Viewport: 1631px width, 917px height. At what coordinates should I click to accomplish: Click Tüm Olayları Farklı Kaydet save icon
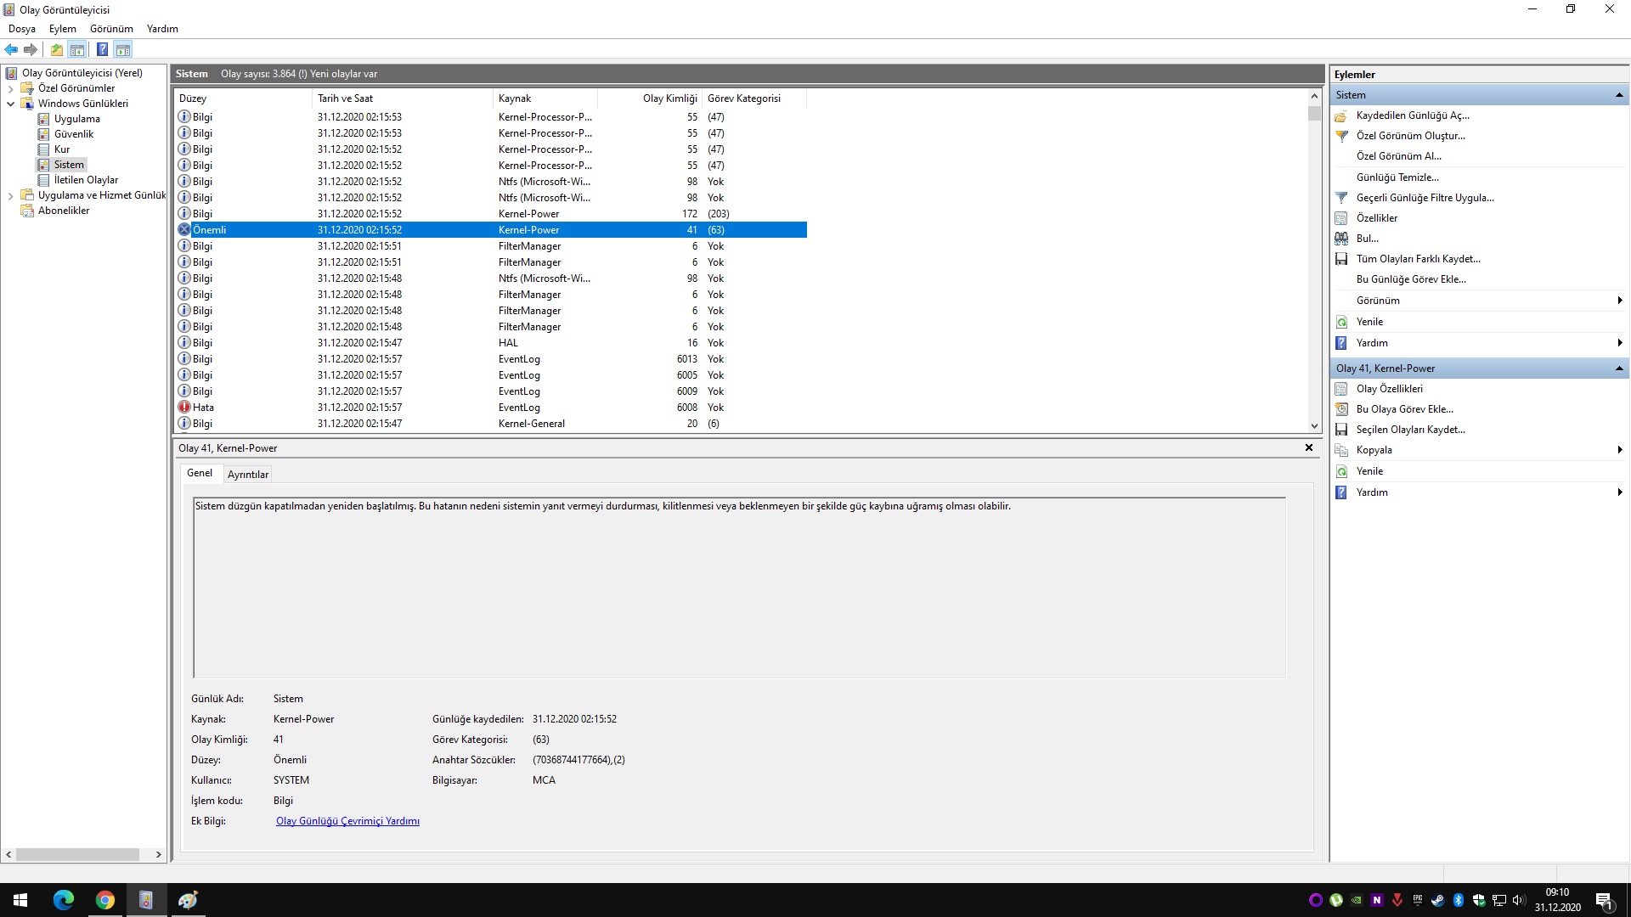pos(1341,259)
